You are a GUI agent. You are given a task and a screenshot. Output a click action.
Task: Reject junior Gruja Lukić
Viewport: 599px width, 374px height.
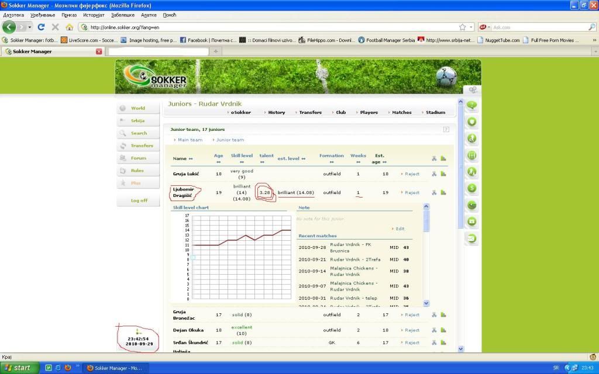pyautogui.click(x=412, y=174)
